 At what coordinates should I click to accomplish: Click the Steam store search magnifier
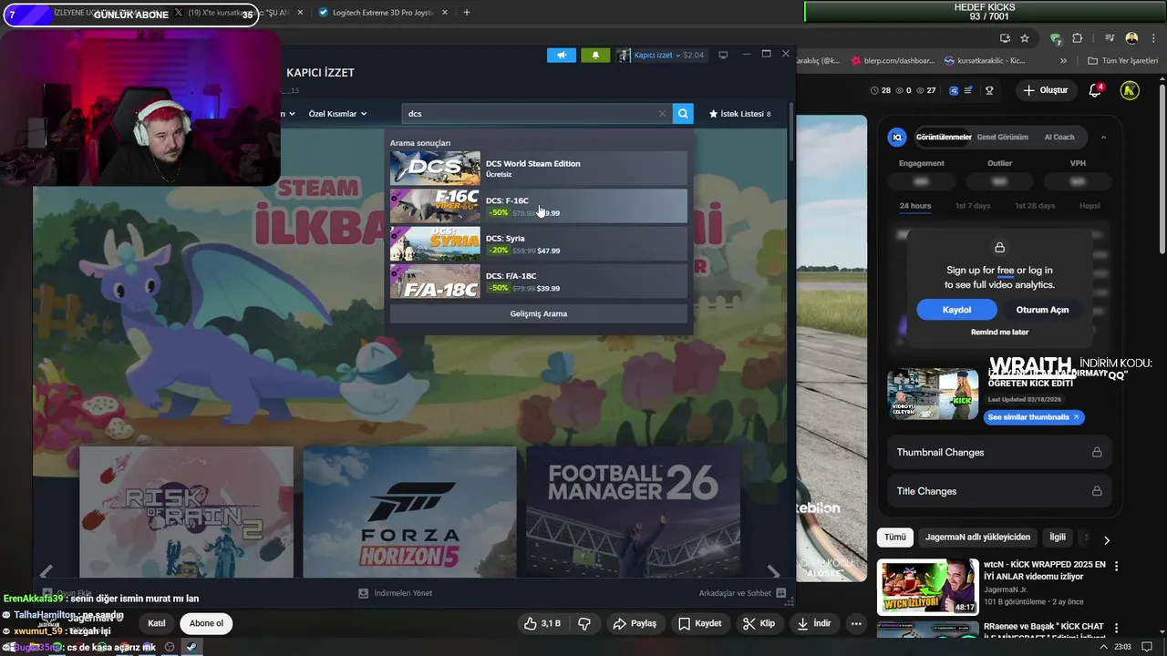coord(683,114)
